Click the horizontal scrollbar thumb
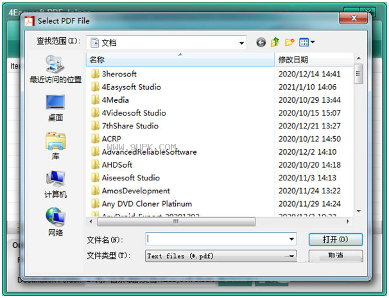 (x=176, y=222)
